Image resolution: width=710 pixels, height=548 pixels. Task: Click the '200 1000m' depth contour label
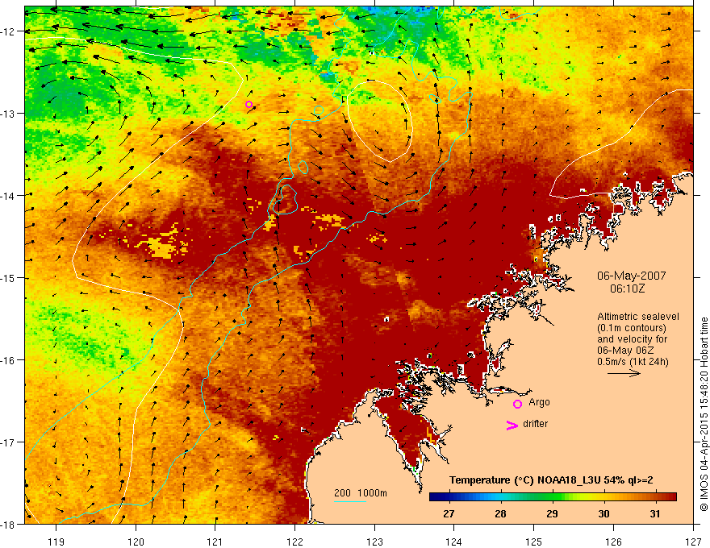coord(361,493)
